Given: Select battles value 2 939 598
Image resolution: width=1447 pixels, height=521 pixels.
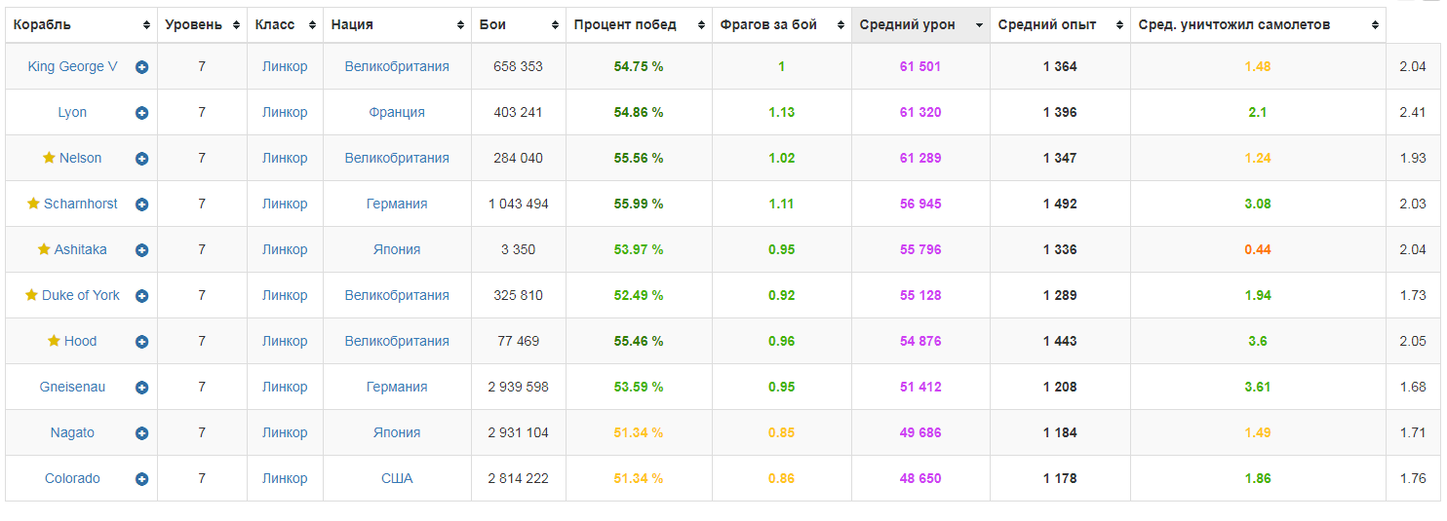Looking at the screenshot, I should (519, 388).
